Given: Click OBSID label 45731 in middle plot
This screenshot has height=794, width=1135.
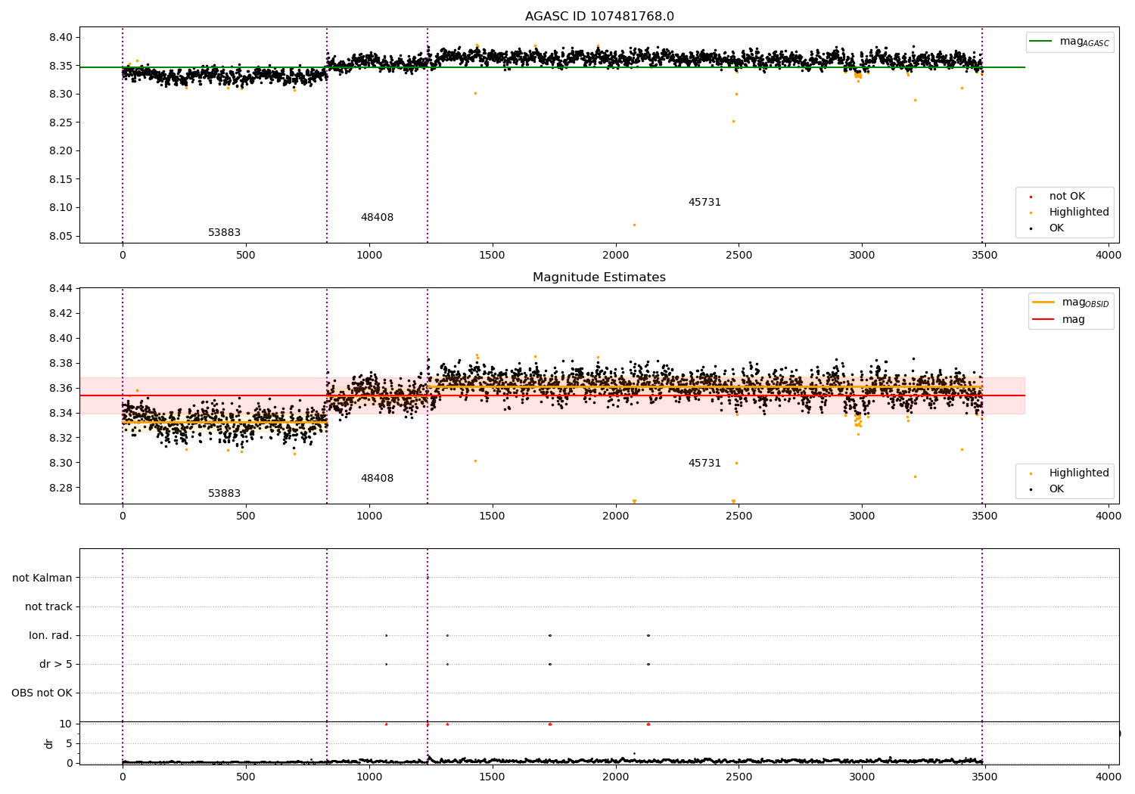Looking at the screenshot, I should pos(704,464).
